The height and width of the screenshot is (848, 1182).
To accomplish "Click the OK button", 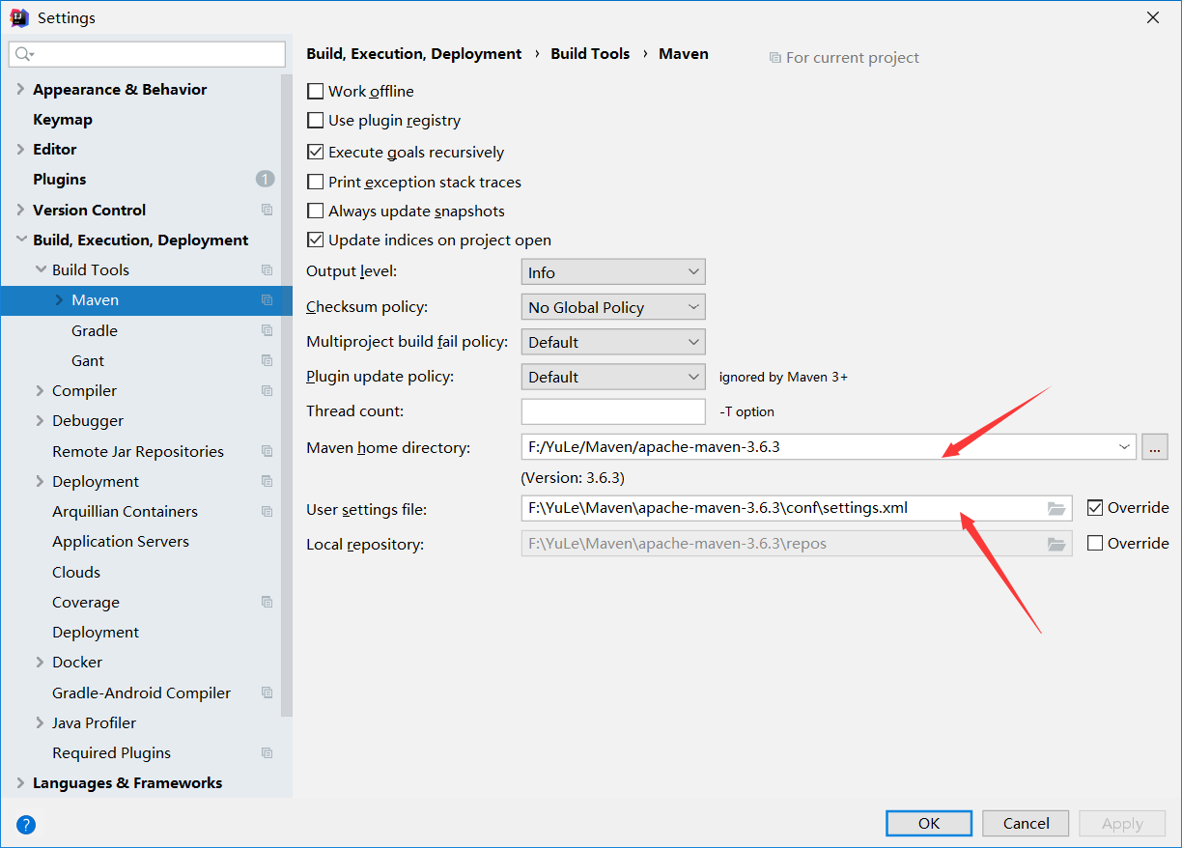I will (x=929, y=823).
